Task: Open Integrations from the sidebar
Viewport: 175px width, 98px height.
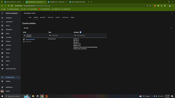Action: click(10, 30)
